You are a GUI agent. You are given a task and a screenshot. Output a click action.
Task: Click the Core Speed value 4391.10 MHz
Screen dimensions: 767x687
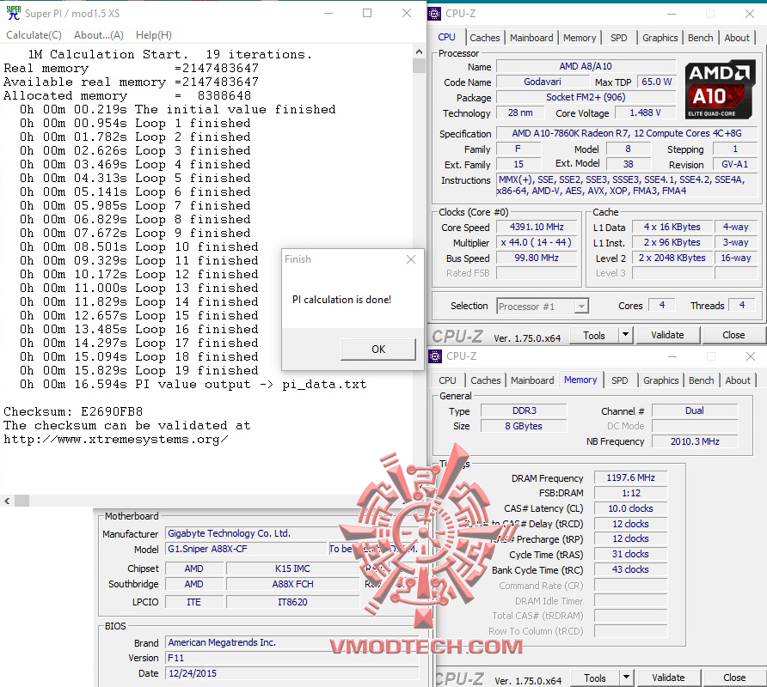(x=537, y=228)
